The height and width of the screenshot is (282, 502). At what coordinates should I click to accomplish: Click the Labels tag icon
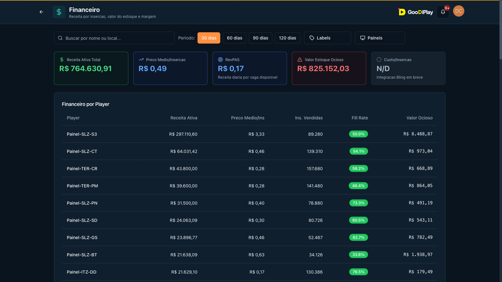click(x=312, y=38)
